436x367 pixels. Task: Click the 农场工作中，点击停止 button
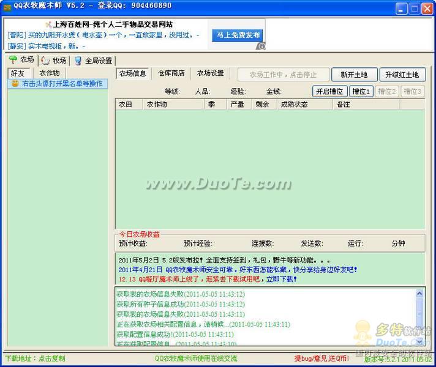pos(284,75)
